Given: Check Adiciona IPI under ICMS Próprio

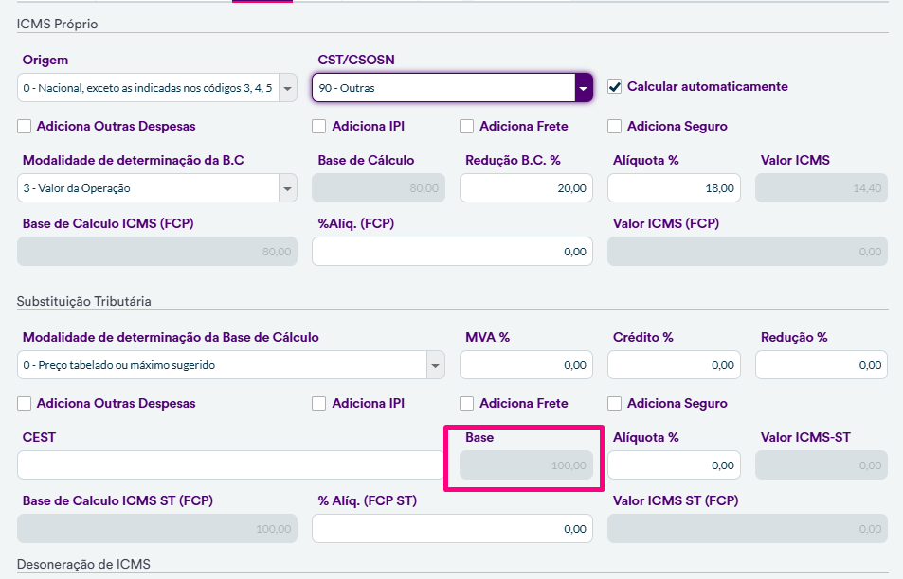Looking at the screenshot, I should 318,126.
